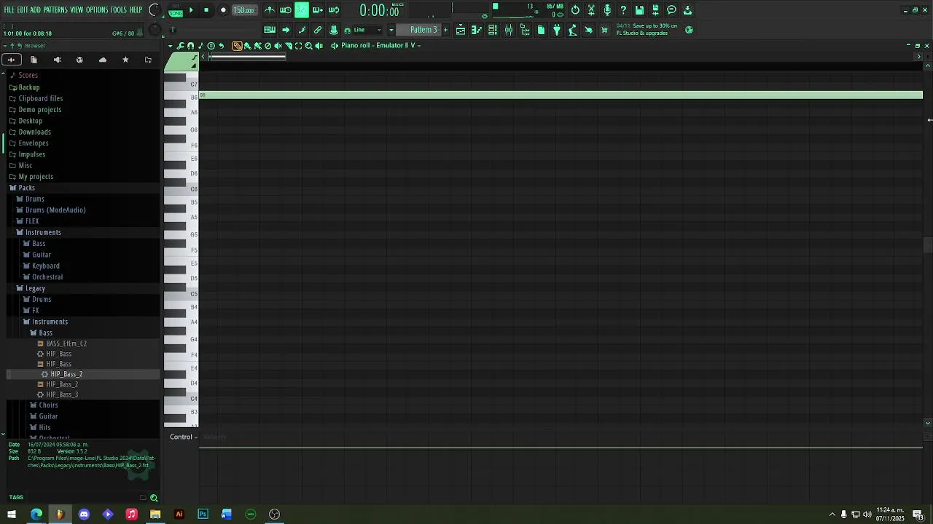Click the render/export audio icon

[x=655, y=10]
